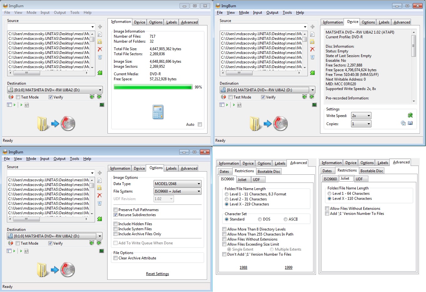Click the folder-to-disc Build button in Options-tab window
426x292 pixels.
click(x=56, y=270)
